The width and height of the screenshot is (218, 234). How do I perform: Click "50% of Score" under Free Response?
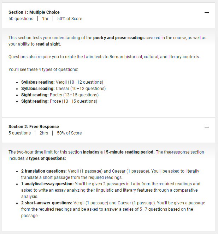(x=69, y=133)
